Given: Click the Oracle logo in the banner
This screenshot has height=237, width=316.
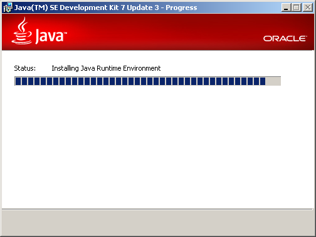Looking at the screenshot, I should click(285, 39).
